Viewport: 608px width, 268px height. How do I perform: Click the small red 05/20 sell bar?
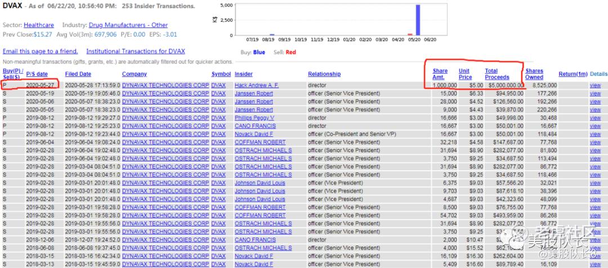pyautogui.click(x=410, y=34)
